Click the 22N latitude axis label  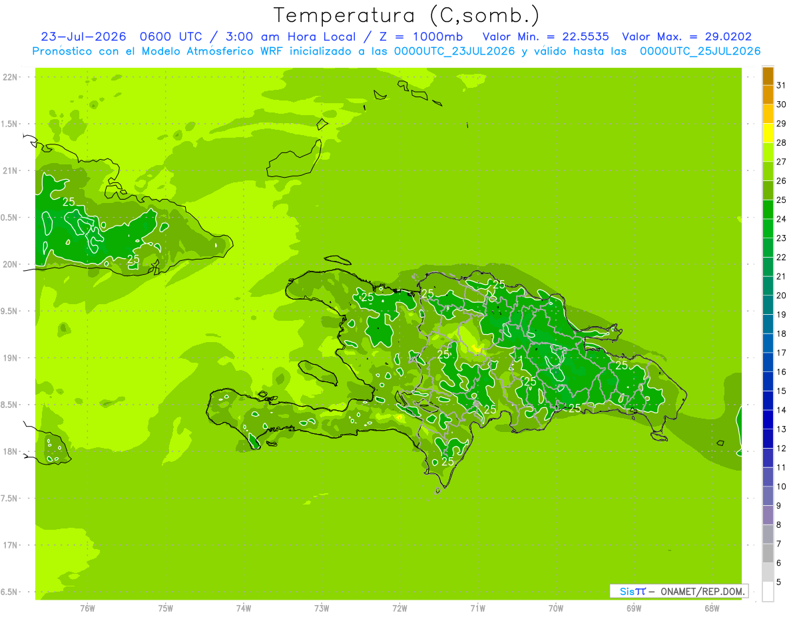click(x=11, y=77)
